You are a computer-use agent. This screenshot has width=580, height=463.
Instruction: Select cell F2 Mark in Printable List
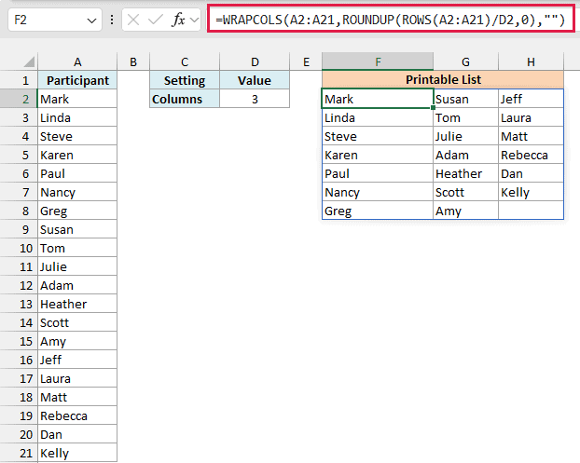378,99
